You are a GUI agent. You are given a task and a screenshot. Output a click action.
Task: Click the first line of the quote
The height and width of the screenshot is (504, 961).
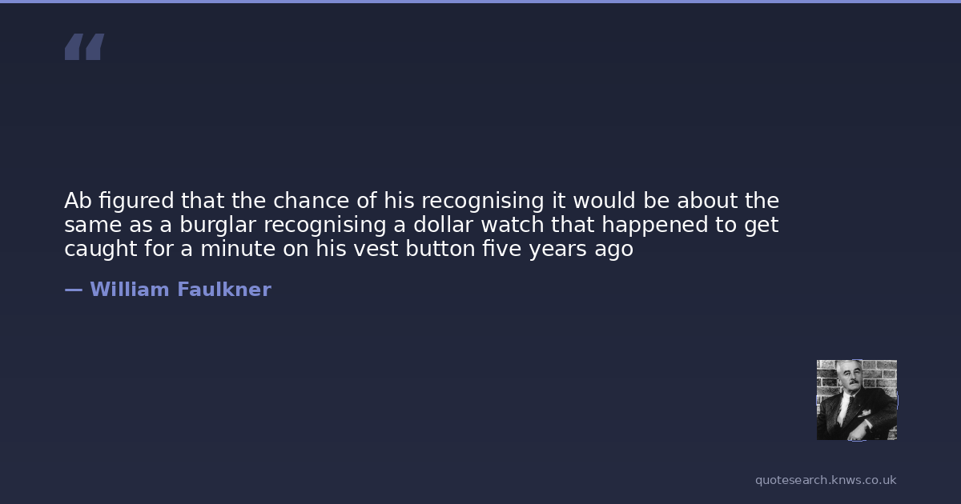(x=421, y=201)
